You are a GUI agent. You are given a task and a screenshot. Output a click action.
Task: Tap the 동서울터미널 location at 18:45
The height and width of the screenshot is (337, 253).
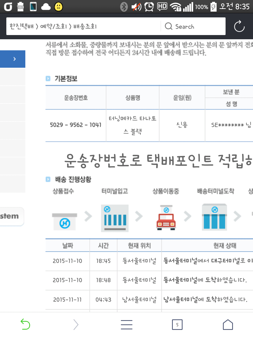click(139, 261)
